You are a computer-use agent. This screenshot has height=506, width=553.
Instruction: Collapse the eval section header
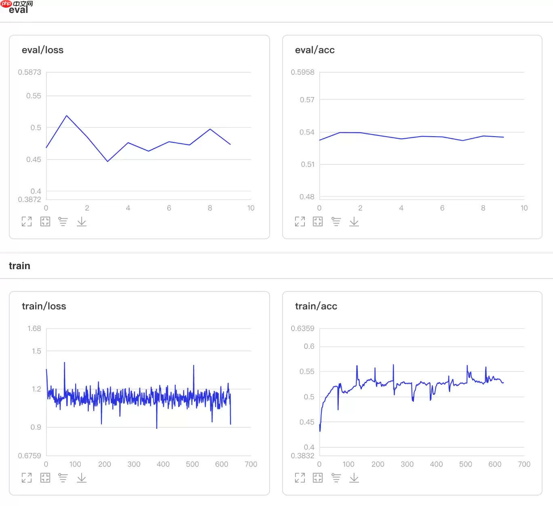click(19, 10)
